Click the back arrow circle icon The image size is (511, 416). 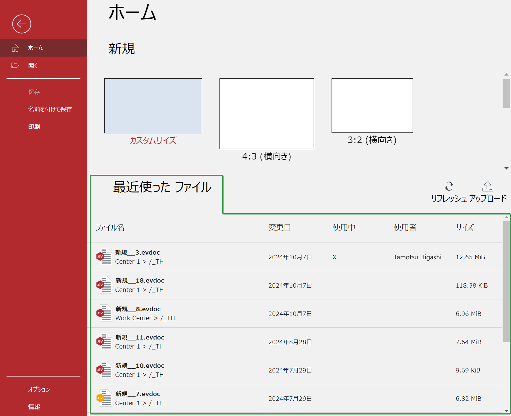point(22,24)
